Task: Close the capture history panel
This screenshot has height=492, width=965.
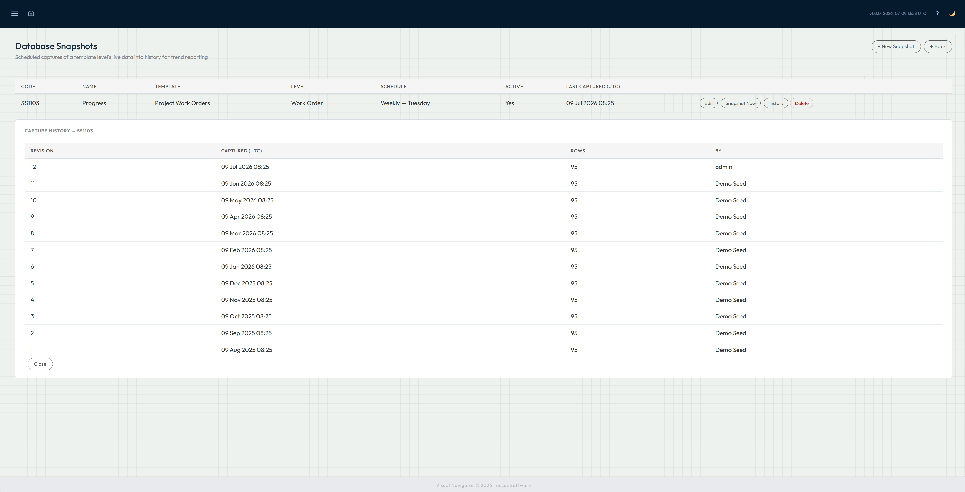Action: coord(40,364)
